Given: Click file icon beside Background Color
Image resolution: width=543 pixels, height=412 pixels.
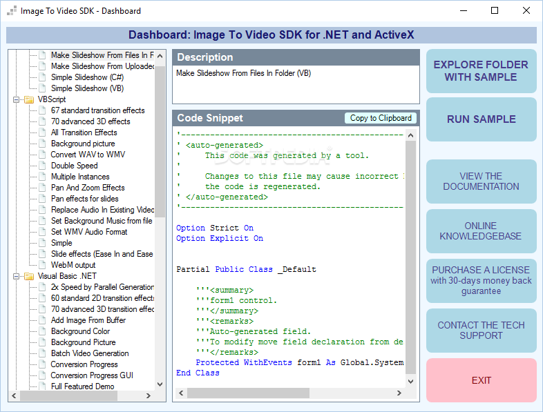Looking at the screenshot, I should (x=42, y=331).
